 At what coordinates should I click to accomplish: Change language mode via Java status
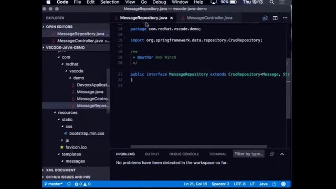[264, 184]
